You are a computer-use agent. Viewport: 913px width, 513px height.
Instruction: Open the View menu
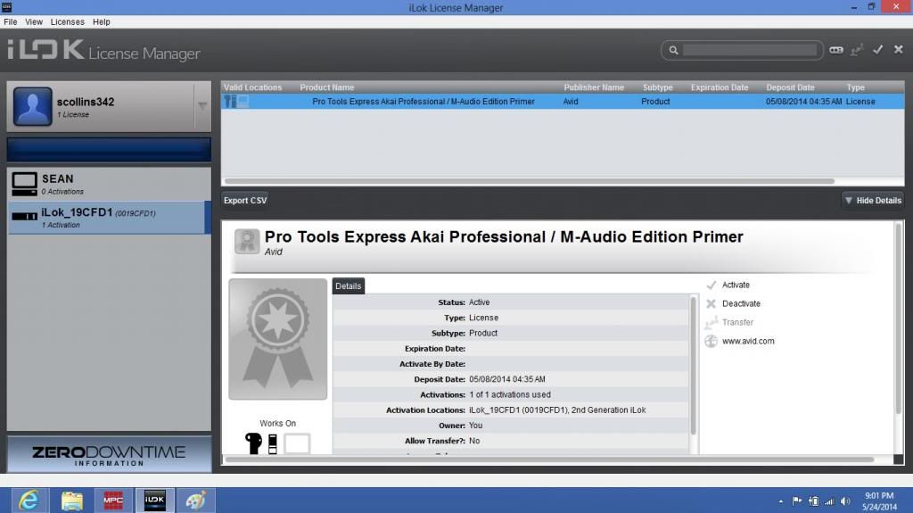pos(34,21)
